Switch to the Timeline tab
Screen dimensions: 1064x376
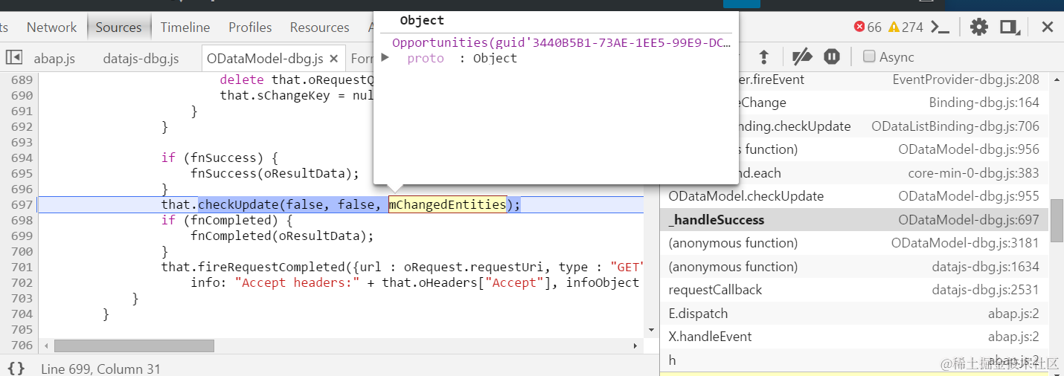pos(185,27)
